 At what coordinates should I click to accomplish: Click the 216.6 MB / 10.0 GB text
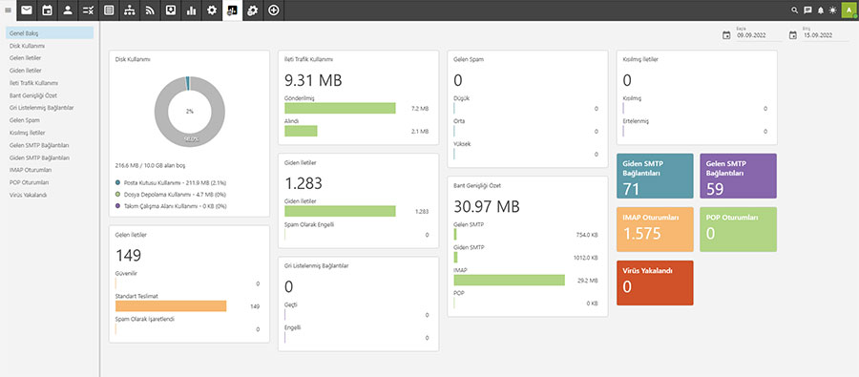pyautogui.click(x=149, y=164)
